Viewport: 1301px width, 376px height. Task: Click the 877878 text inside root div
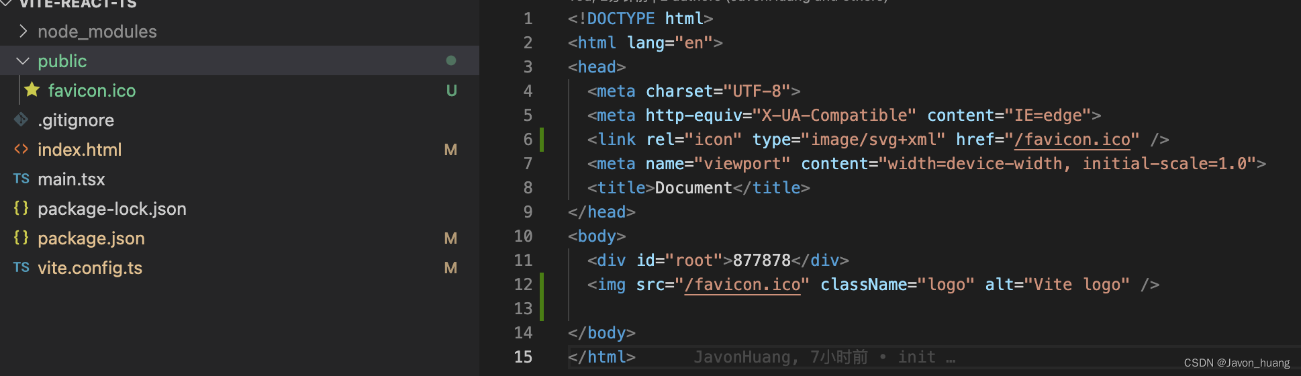pyautogui.click(x=762, y=261)
